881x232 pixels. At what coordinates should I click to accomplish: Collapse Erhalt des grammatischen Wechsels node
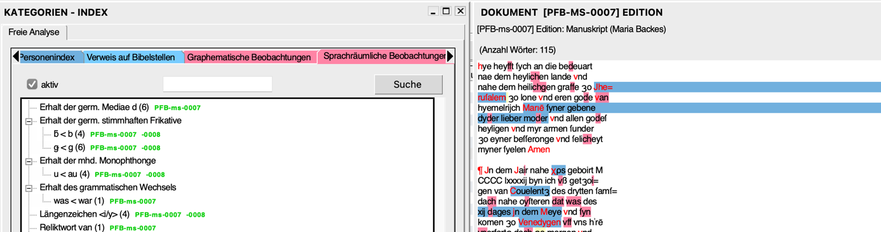coord(29,188)
